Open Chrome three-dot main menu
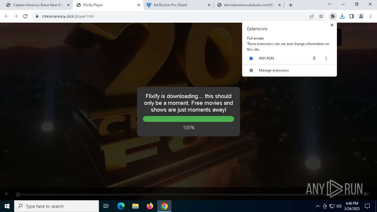The width and height of the screenshot is (377, 212). [x=371, y=16]
